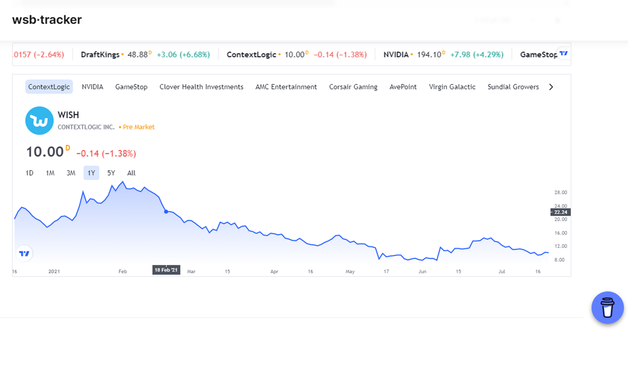The width and height of the screenshot is (628, 376).
Task: Open the GameStop tab
Action: click(131, 87)
